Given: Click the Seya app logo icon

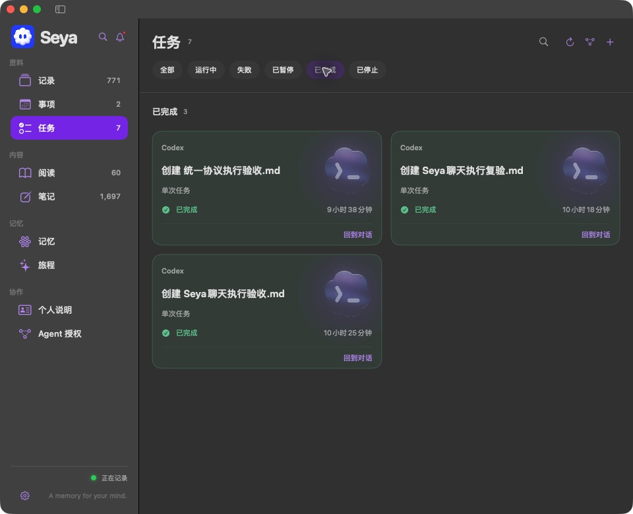Looking at the screenshot, I should [22, 37].
